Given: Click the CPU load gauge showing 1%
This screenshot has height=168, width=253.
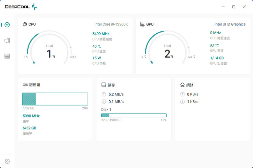Looking at the screenshot, I should tap(49, 47).
